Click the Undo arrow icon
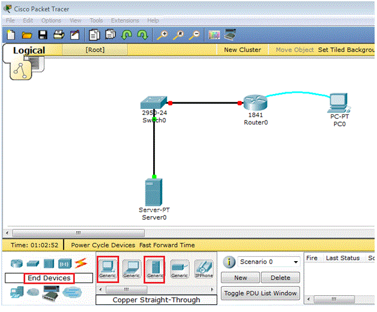Image resolution: width=377 pixels, height=312 pixels. click(126, 35)
